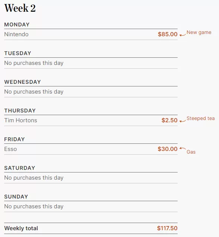Click the arrow beside Steeped tea annotation
219x237 pixels.
182,121
